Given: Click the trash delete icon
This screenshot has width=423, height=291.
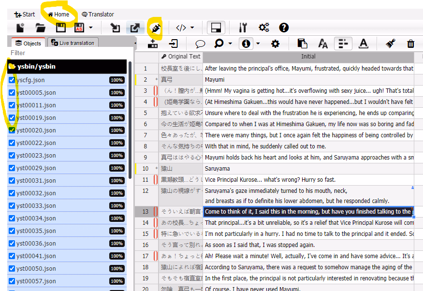Looking at the screenshot, I should pos(410,44).
